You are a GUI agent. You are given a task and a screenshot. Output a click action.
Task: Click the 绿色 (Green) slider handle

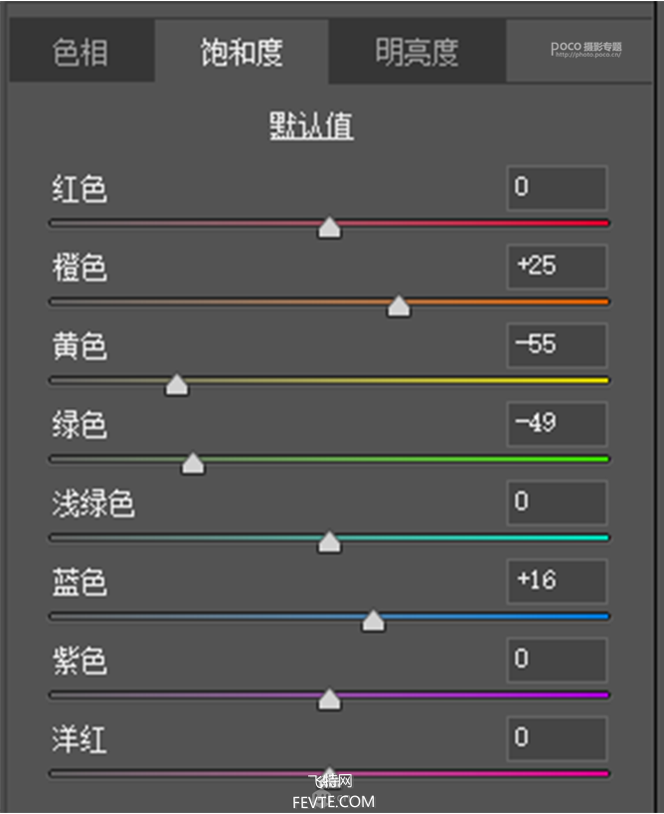pyautogui.click(x=193, y=464)
